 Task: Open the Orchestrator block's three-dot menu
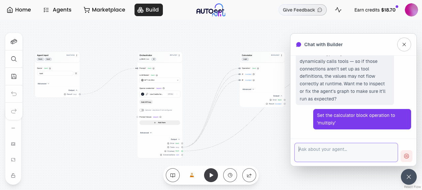click(x=179, y=55)
